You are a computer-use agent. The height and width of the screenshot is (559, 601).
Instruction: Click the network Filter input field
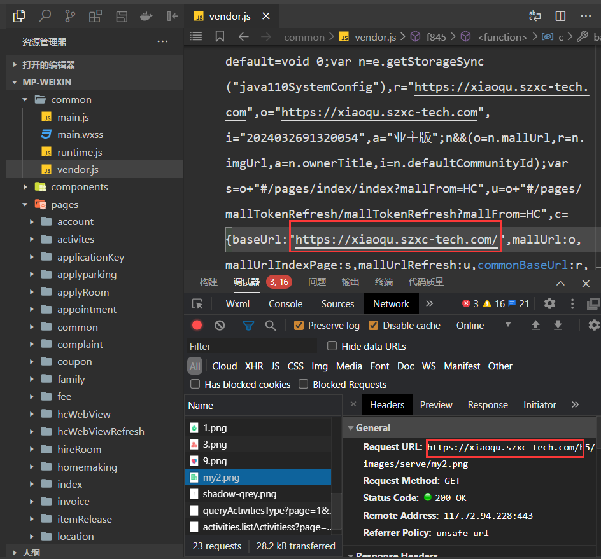[x=252, y=346]
